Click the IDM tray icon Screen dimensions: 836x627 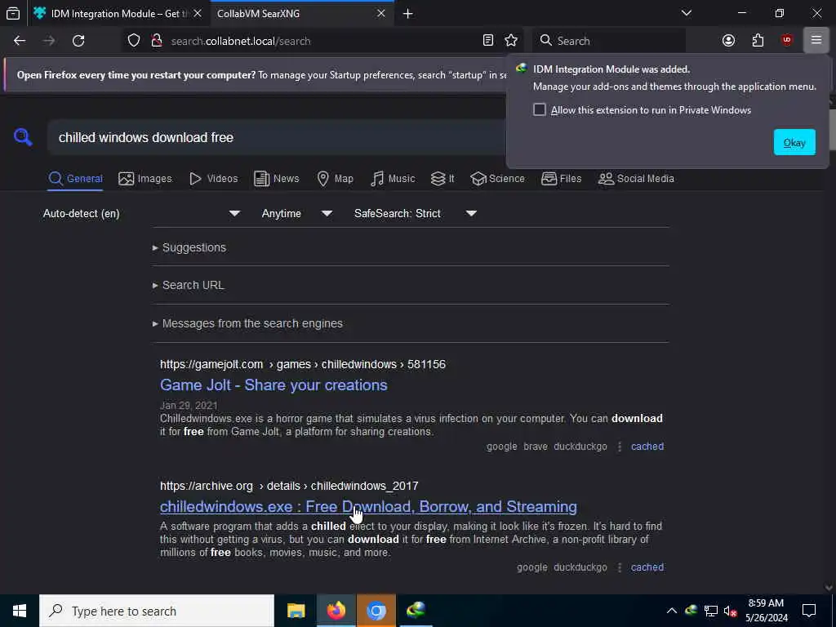691,611
